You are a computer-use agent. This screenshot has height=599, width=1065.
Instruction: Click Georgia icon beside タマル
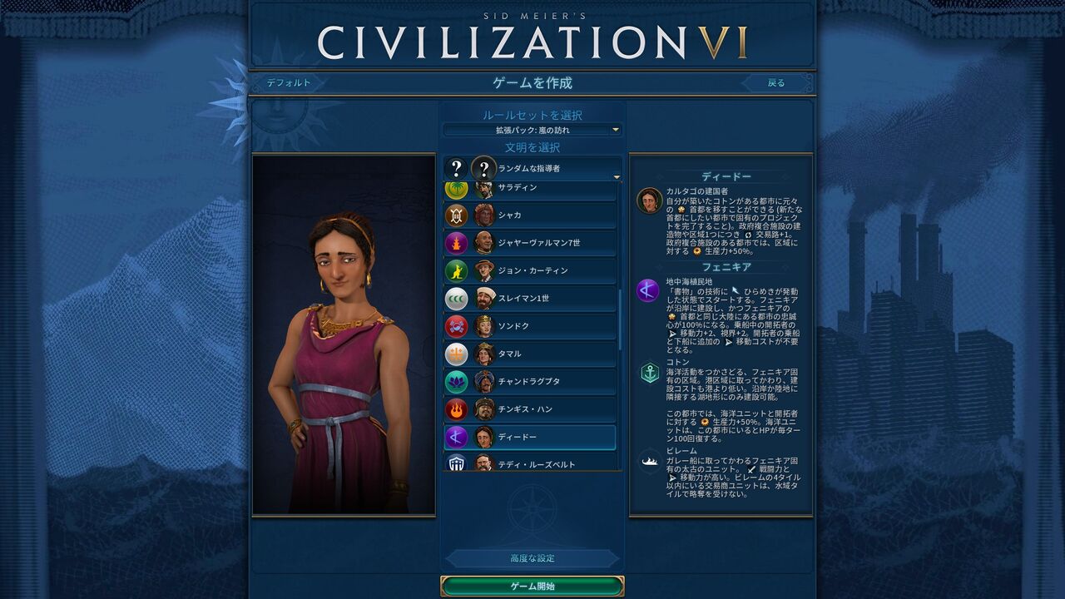[x=456, y=354]
